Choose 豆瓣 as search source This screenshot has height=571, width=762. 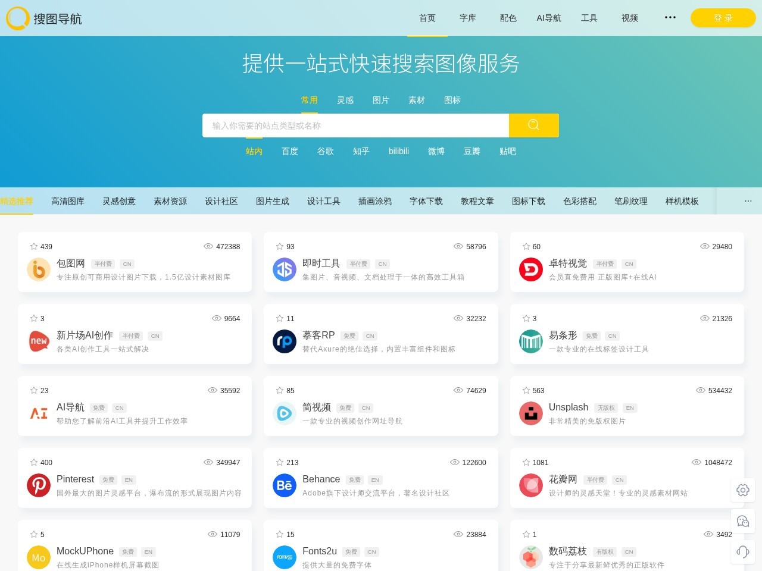coord(472,151)
